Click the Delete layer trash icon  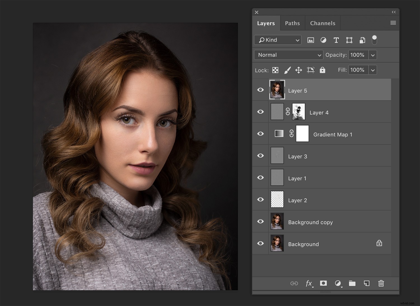[x=381, y=283]
